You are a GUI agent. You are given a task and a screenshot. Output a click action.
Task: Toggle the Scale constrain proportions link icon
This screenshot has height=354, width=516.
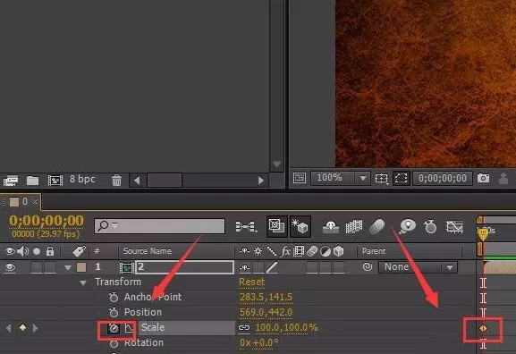tap(244, 328)
